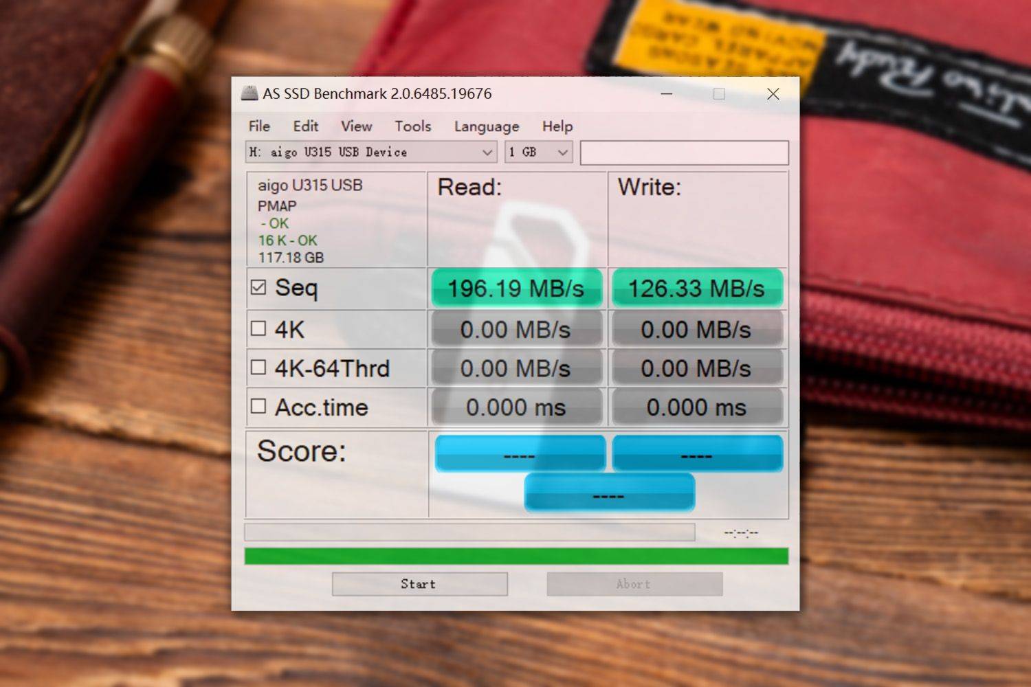Open the Language menu

point(487,126)
